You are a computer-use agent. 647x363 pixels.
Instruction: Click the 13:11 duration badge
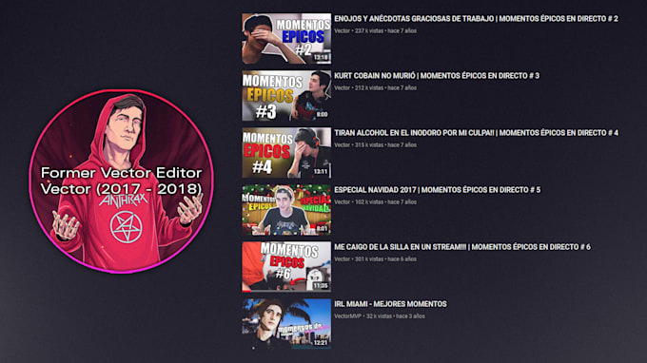pyautogui.click(x=321, y=171)
